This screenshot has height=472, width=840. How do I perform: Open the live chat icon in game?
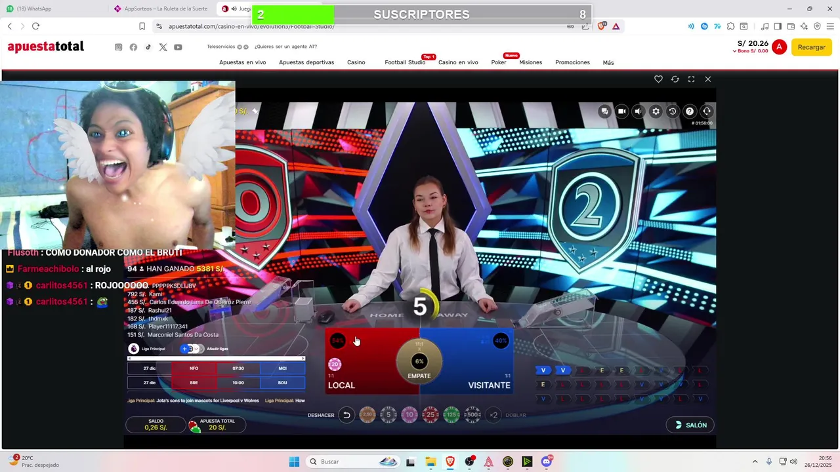coord(604,111)
